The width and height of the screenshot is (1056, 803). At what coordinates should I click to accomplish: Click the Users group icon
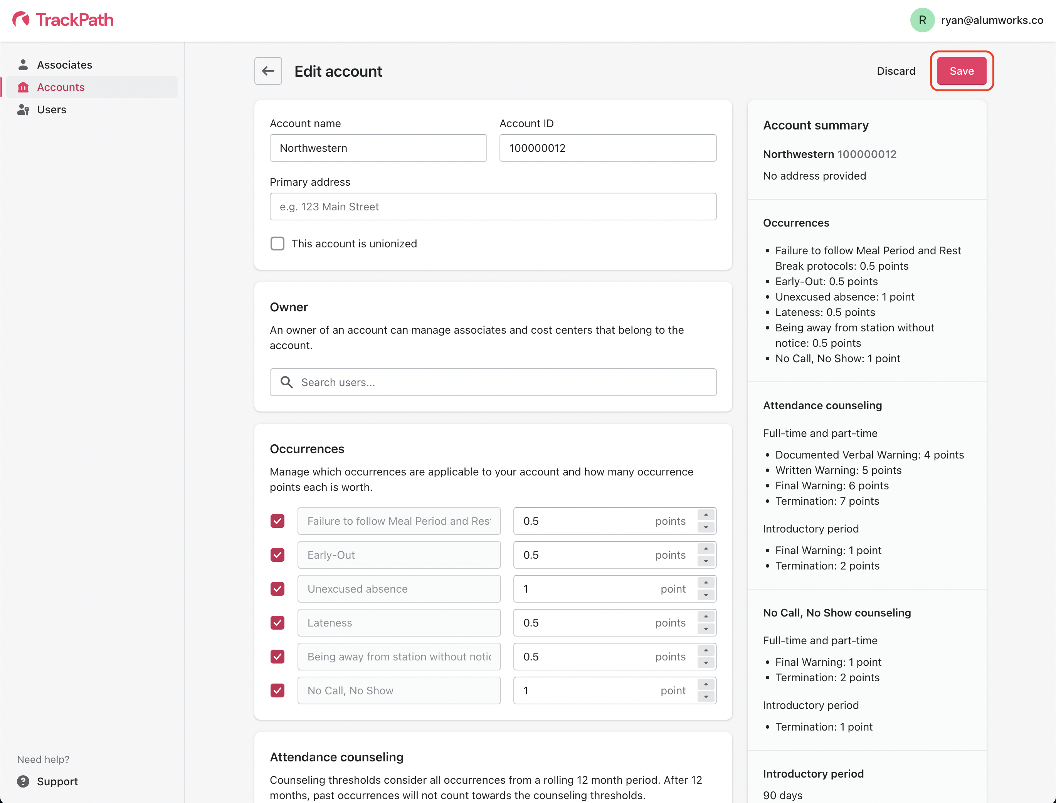pos(23,109)
